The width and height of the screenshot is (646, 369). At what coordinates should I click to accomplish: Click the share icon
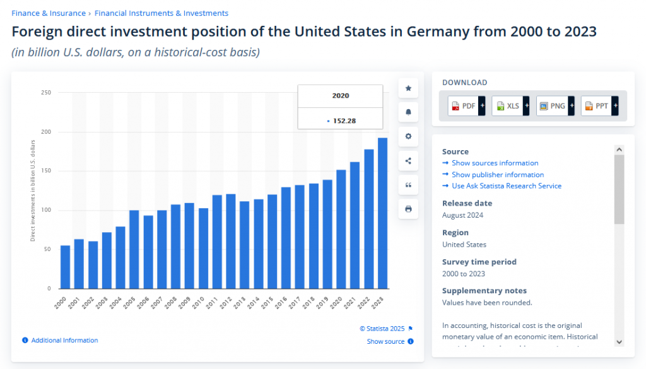click(408, 161)
